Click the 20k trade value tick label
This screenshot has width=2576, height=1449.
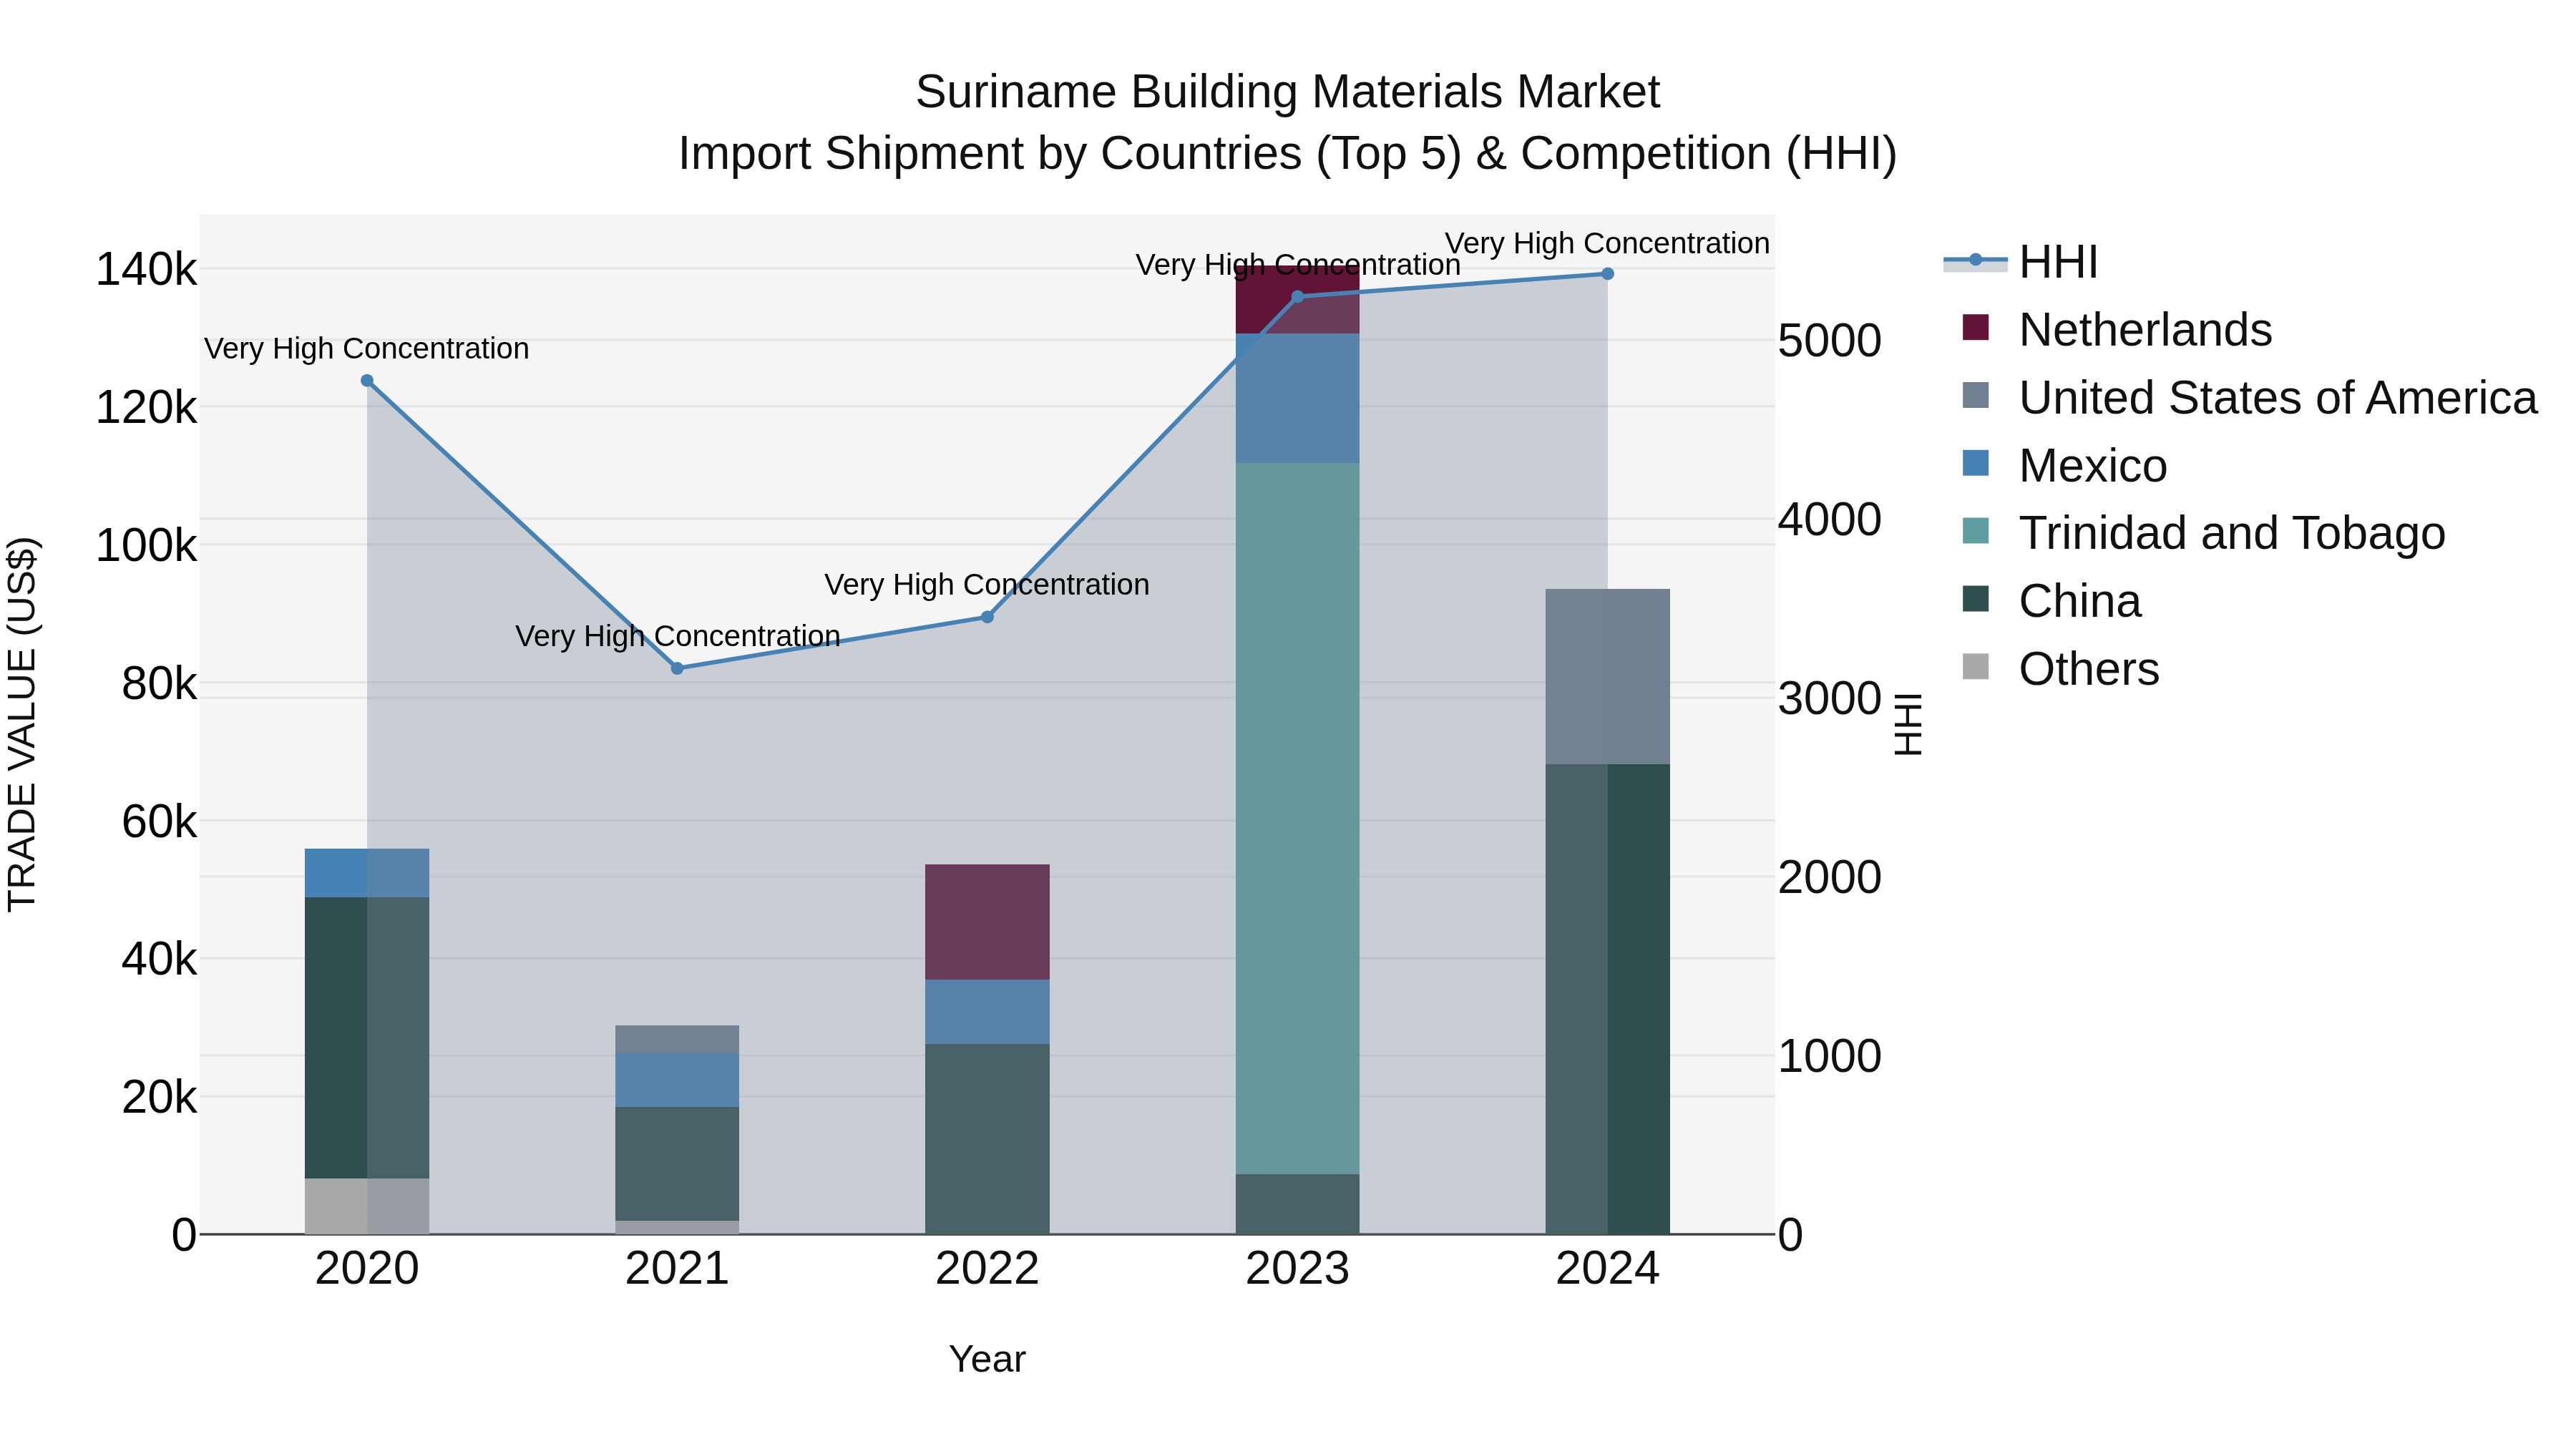pyautogui.click(x=159, y=1098)
